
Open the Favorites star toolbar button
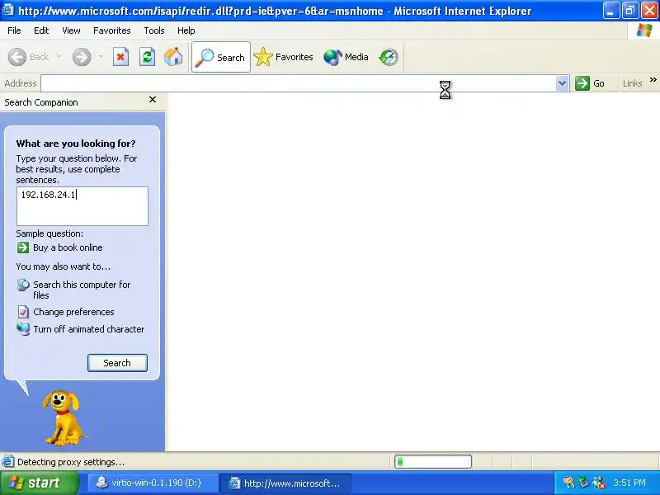coord(284,57)
